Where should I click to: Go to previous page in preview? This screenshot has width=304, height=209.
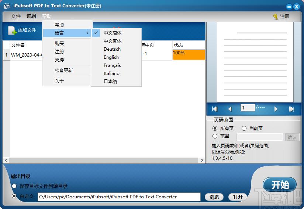tap(230, 109)
